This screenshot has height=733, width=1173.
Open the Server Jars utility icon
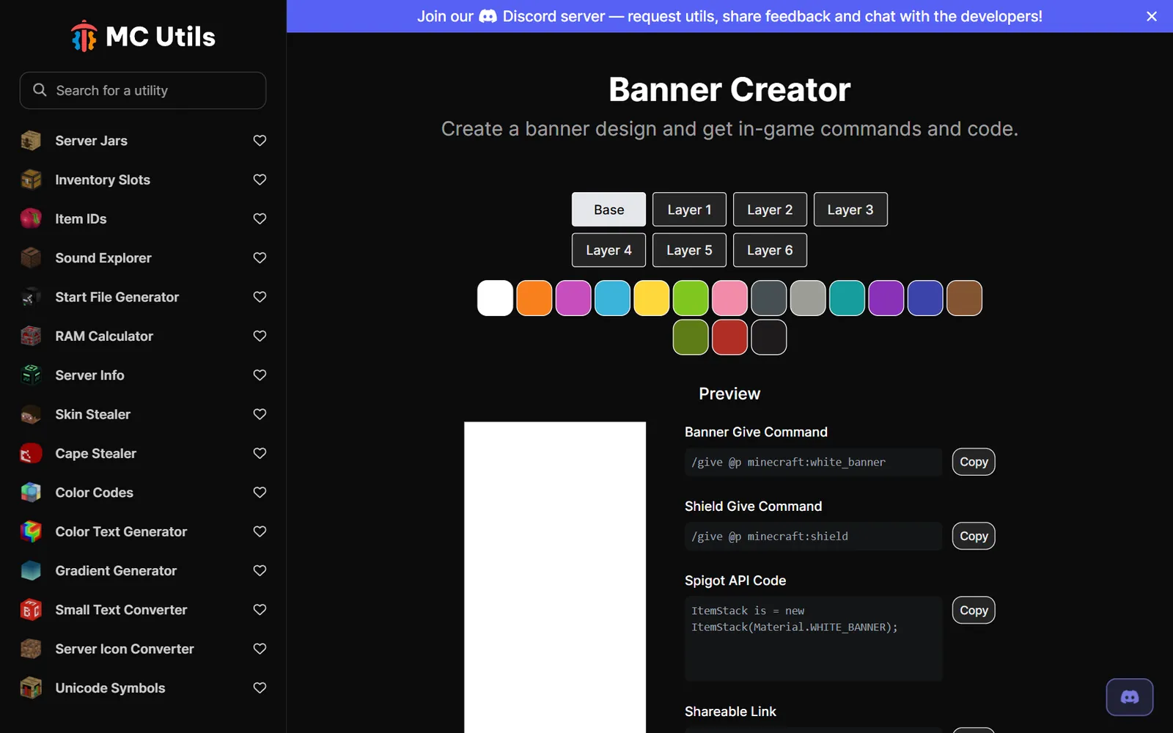(31, 140)
